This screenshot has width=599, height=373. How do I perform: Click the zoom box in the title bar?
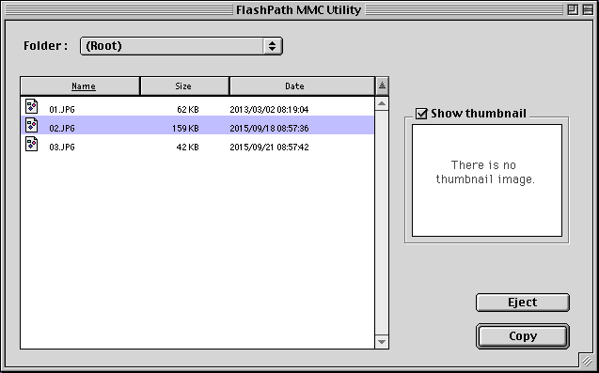pyautogui.click(x=573, y=10)
